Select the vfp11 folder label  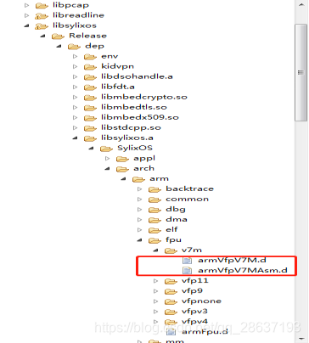coord(195,280)
